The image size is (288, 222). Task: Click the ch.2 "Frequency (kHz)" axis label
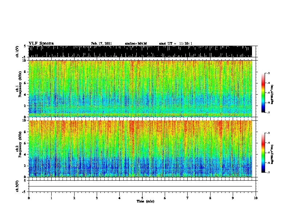click(x=20, y=144)
